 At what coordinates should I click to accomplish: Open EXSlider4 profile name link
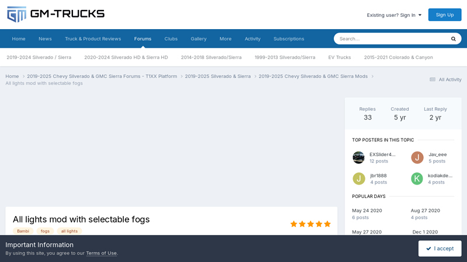382,154
